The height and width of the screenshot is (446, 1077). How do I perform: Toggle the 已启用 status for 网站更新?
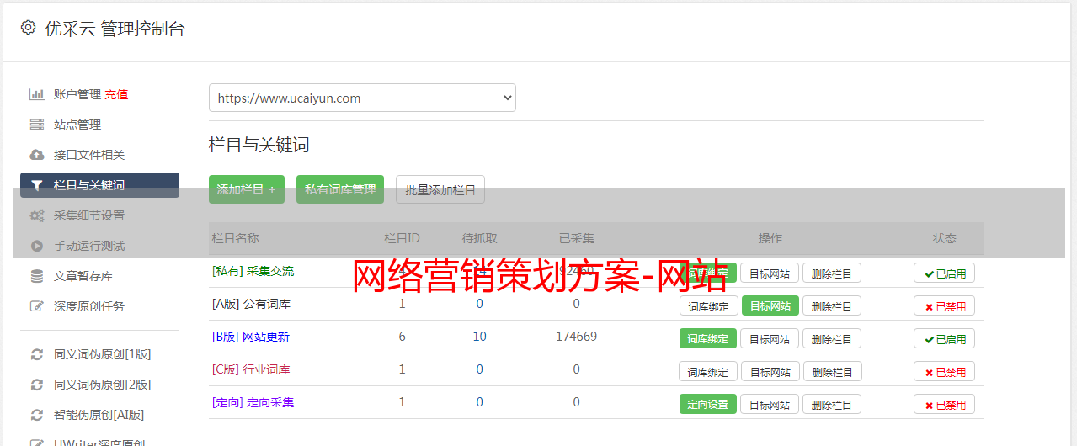point(944,338)
